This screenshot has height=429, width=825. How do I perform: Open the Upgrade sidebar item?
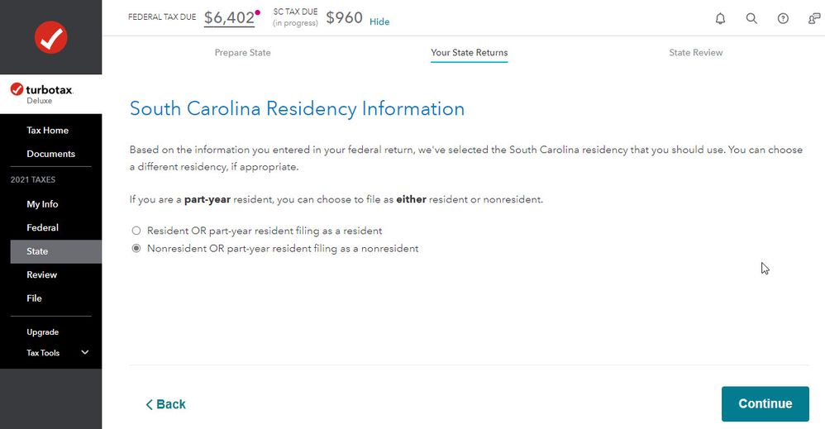(43, 332)
